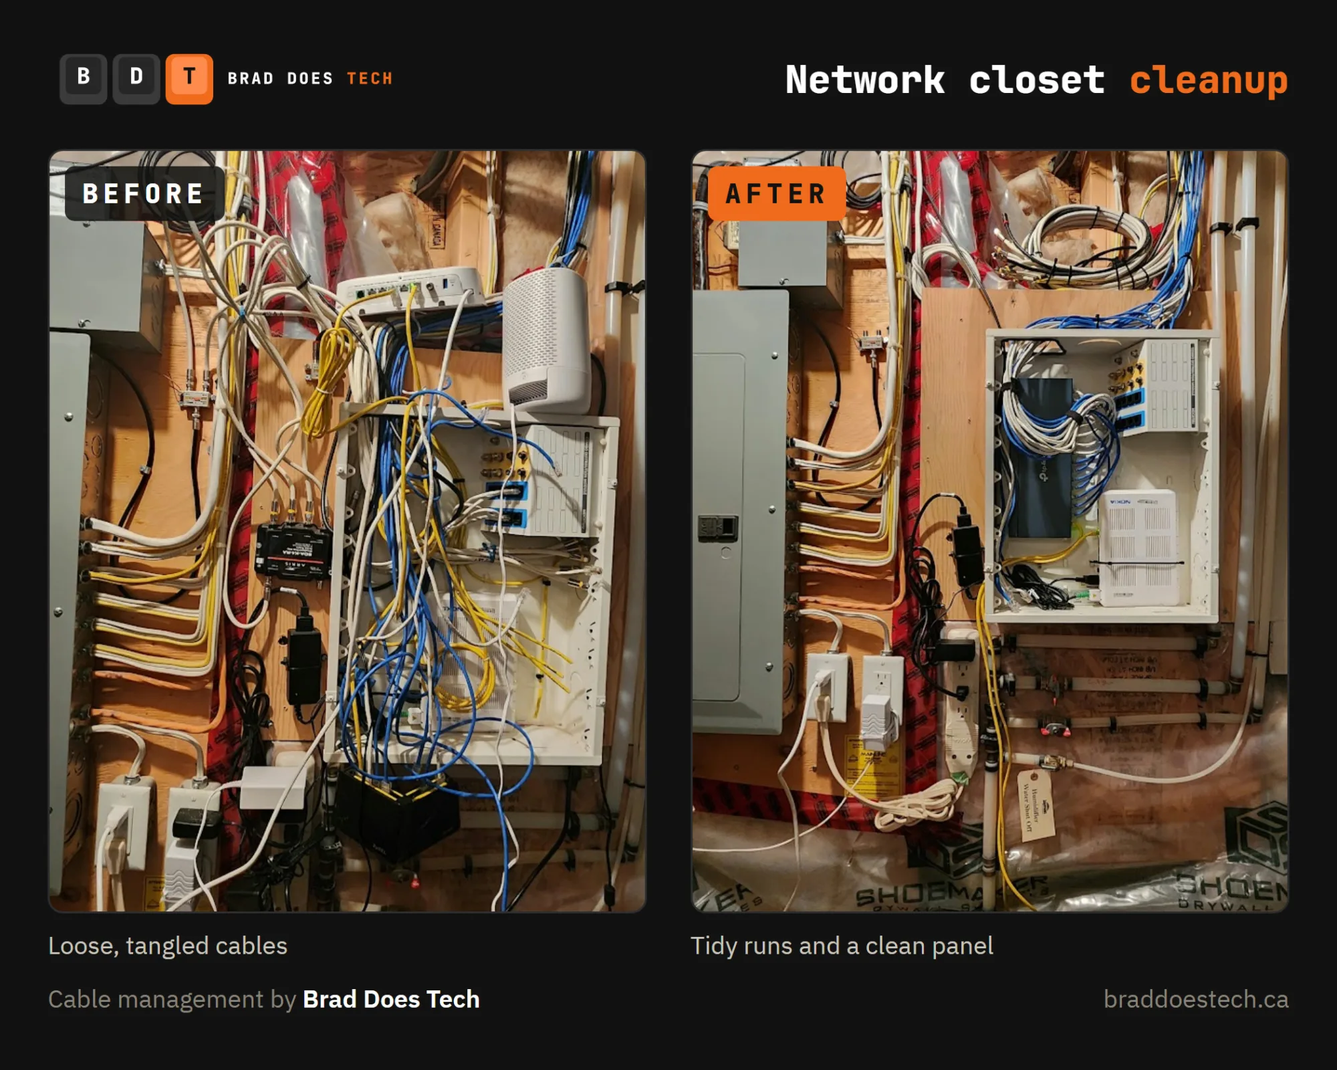The width and height of the screenshot is (1337, 1070).
Task: Open the braddoestech.ca website link
Action: pyautogui.click(x=1196, y=999)
